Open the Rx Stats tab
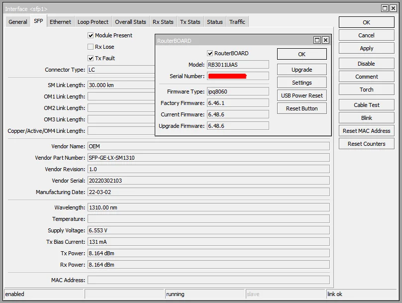 (163, 22)
